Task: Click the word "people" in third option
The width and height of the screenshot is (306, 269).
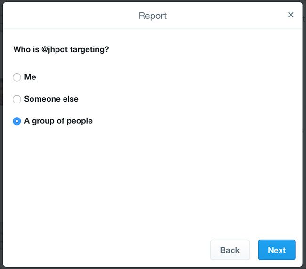Action: point(79,121)
